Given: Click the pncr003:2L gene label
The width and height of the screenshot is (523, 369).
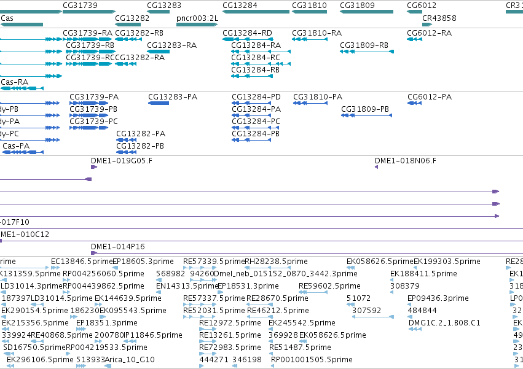Looking at the screenshot, I should (197, 18).
